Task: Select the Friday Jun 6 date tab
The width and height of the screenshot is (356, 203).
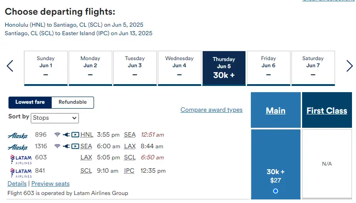Action: [268, 68]
